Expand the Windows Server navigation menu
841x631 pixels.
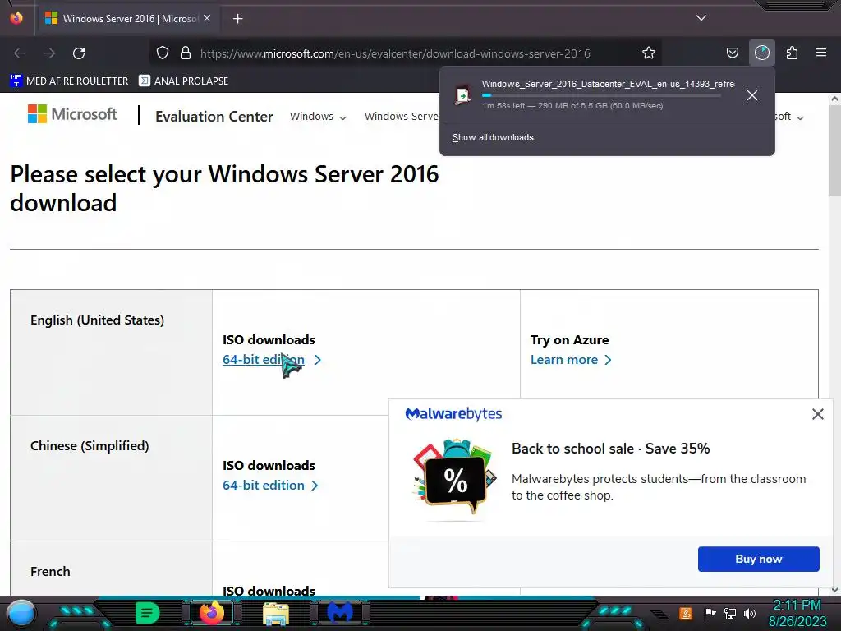click(x=401, y=117)
